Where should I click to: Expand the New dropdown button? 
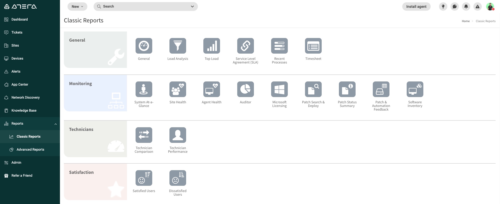pos(77,7)
